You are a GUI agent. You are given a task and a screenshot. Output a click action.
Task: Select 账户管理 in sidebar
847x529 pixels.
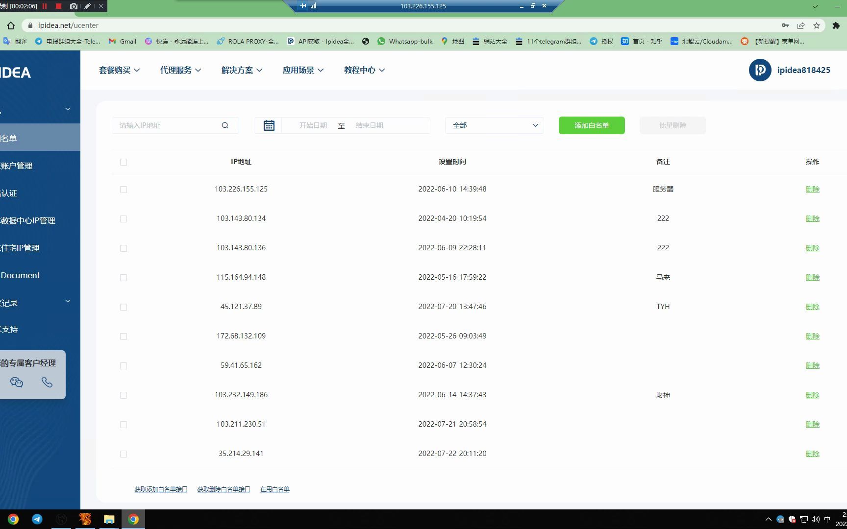coord(17,166)
